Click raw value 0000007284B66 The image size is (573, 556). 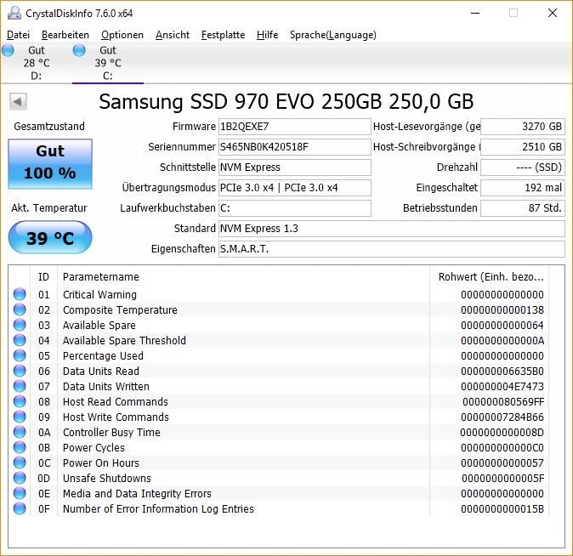click(x=502, y=417)
